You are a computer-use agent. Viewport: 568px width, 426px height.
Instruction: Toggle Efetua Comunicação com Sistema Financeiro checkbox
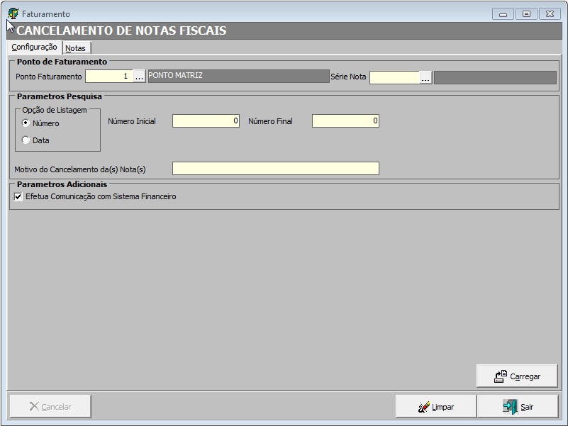coord(18,197)
